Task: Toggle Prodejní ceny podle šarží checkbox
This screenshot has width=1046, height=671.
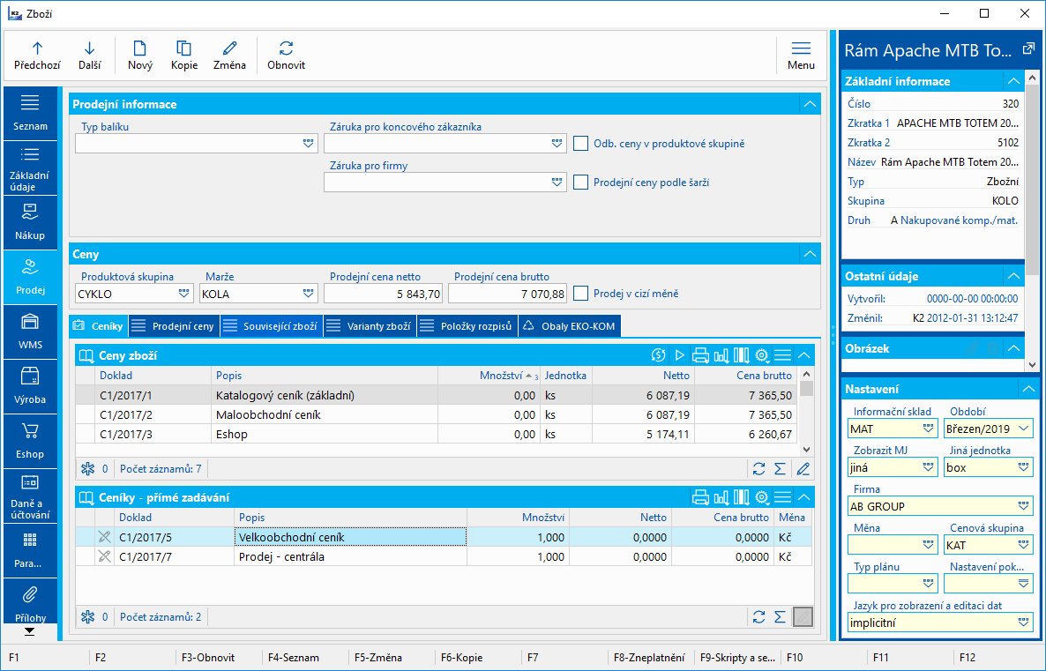Action: (x=580, y=182)
